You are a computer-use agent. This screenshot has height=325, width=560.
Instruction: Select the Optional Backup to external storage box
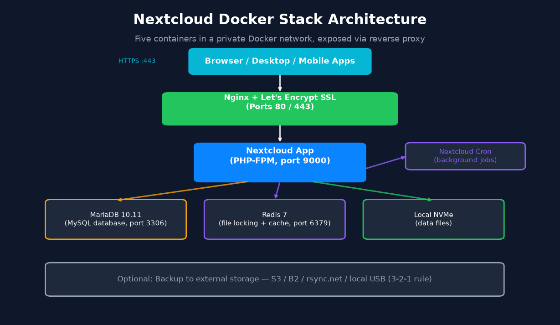(275, 279)
